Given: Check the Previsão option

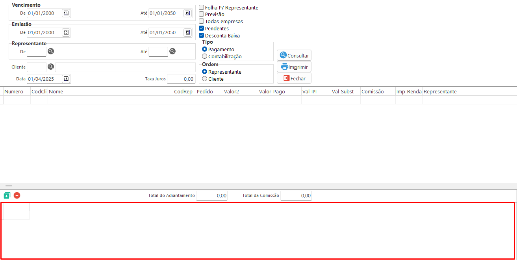Looking at the screenshot, I should click(202, 15).
